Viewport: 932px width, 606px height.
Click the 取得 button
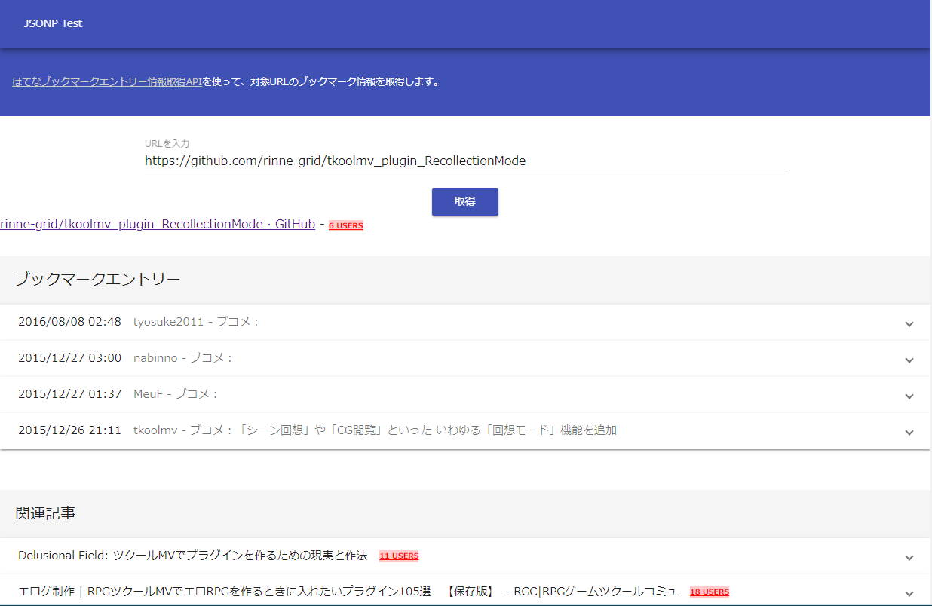[x=464, y=202]
